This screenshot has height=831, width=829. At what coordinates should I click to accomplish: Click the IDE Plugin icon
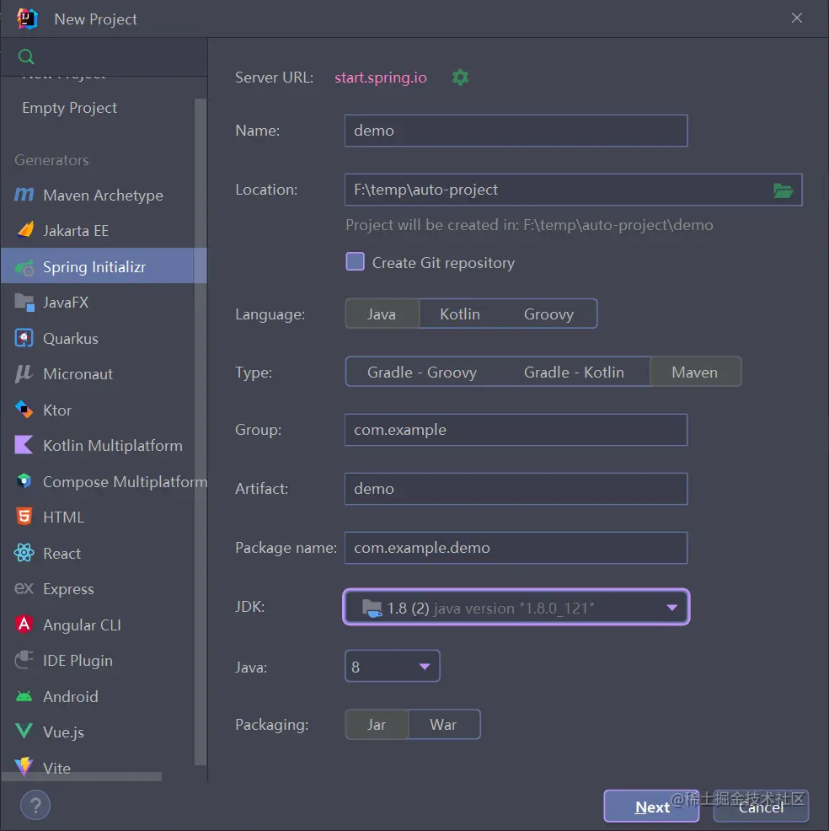[24, 661]
